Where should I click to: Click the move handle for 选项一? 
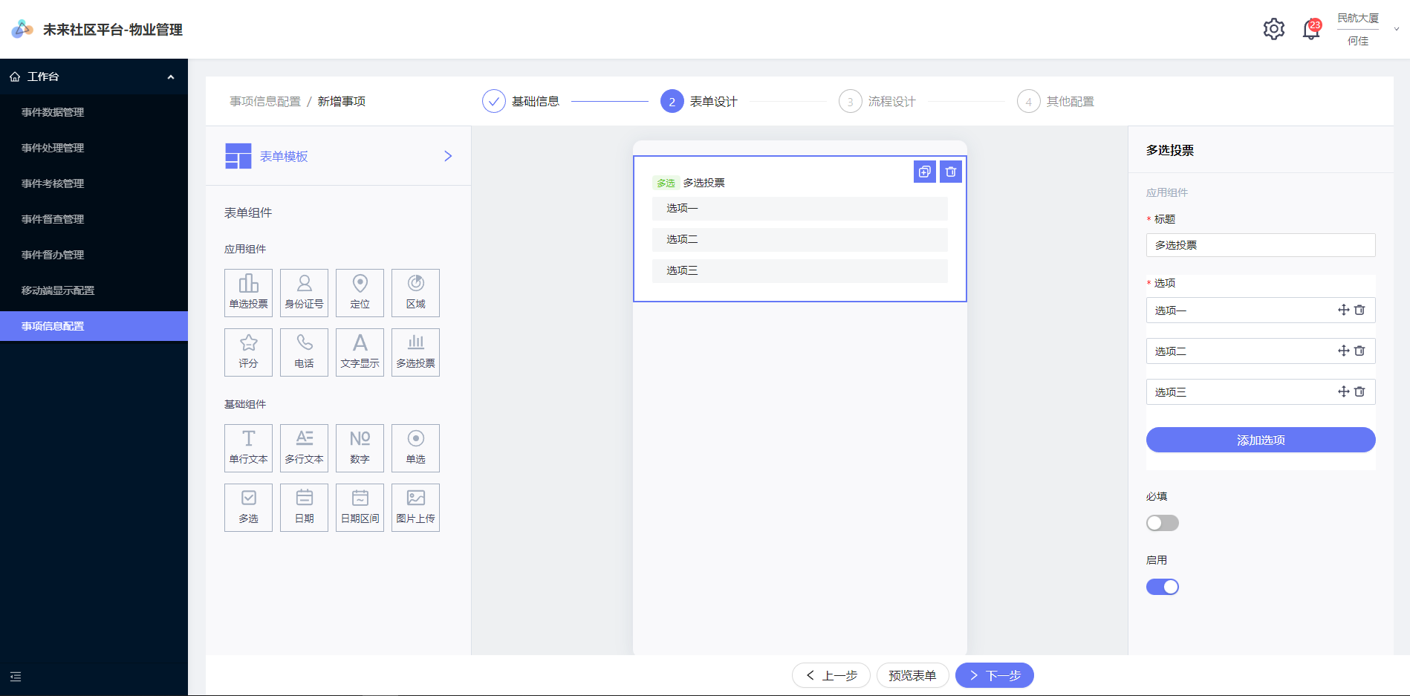click(x=1343, y=310)
